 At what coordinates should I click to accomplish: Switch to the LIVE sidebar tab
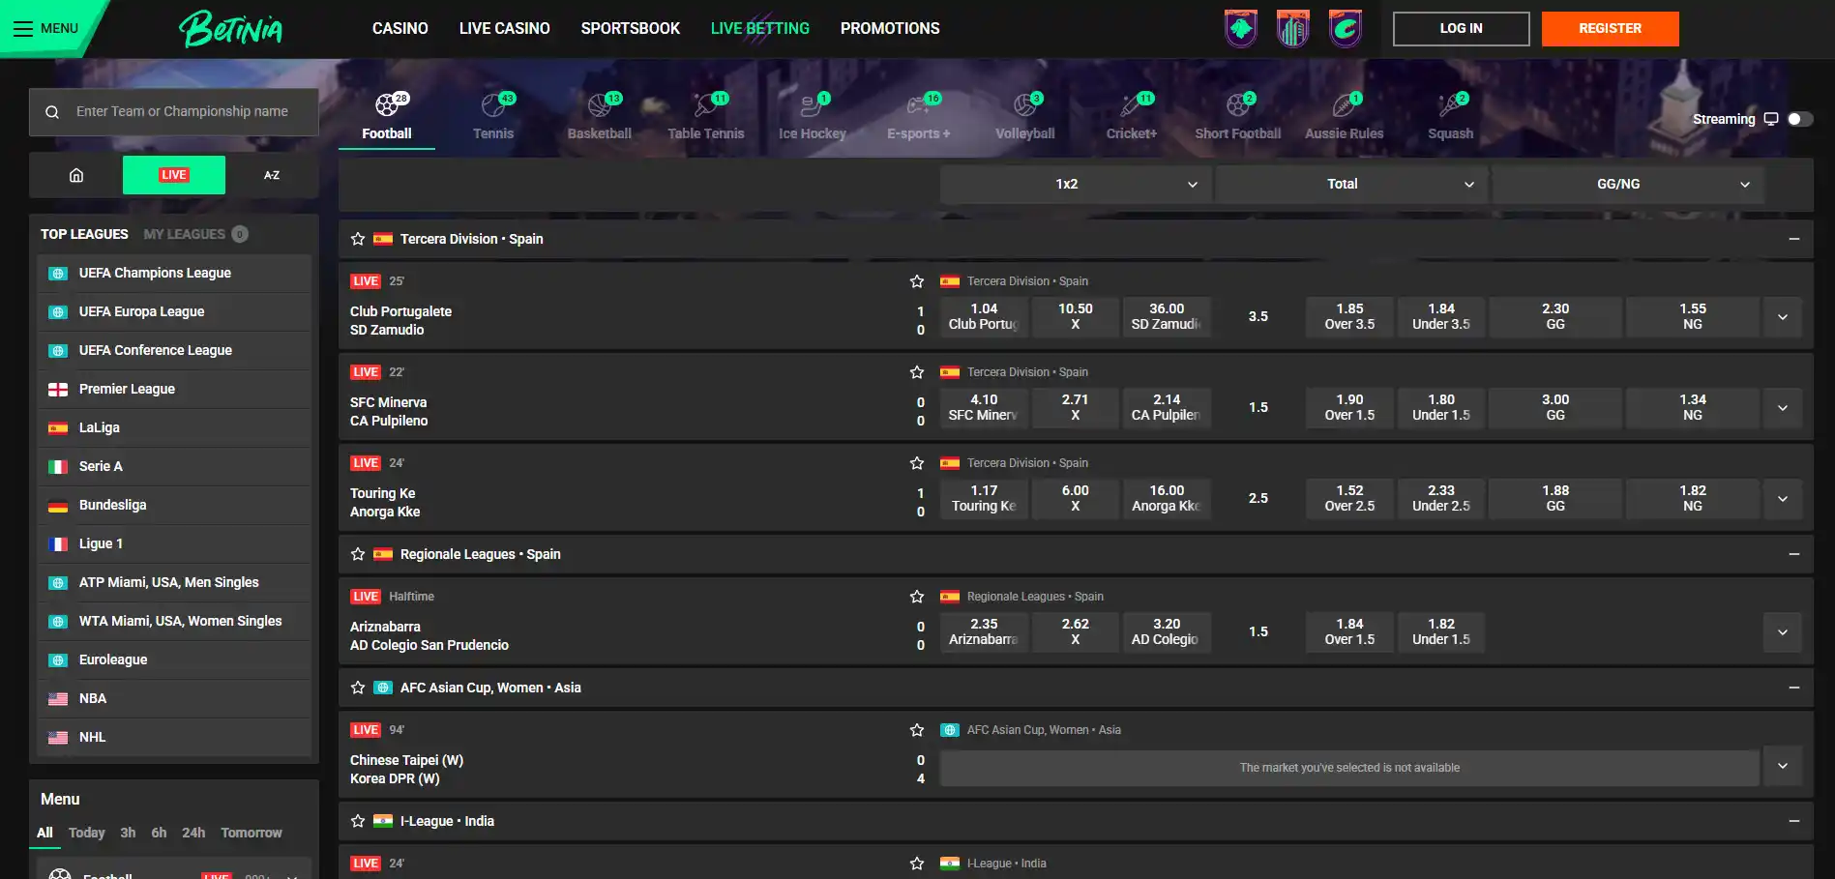click(174, 175)
